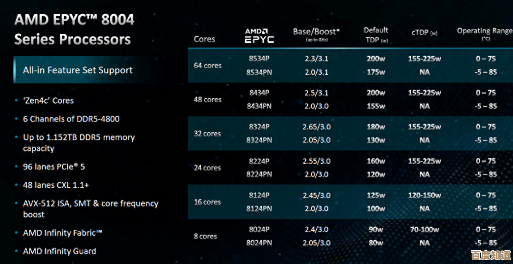This screenshot has width=513, height=264.
Task: Click the Base/Boost column header
Action: 316,34
